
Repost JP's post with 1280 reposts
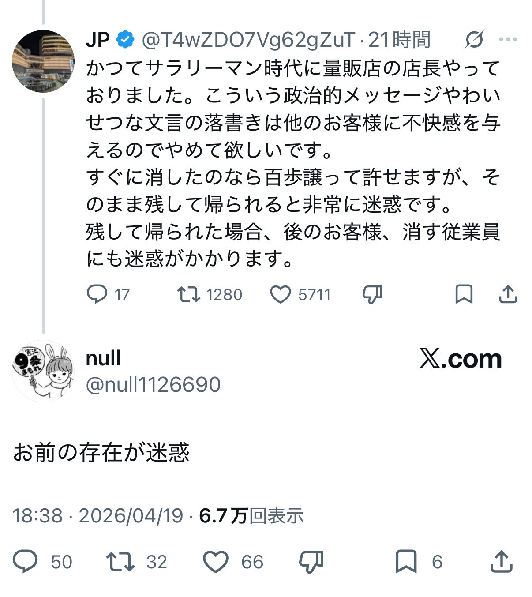(188, 294)
